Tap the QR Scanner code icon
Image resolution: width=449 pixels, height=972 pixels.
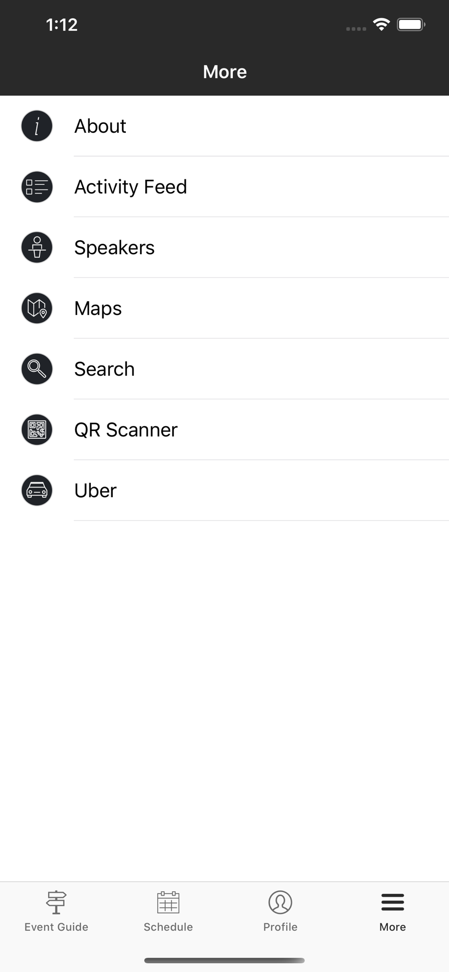pyautogui.click(x=37, y=430)
